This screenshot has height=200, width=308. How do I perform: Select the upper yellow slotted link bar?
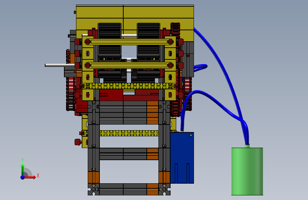(129, 42)
